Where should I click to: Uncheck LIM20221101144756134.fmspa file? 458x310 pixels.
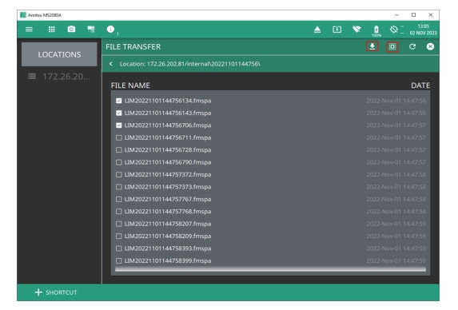coord(118,101)
